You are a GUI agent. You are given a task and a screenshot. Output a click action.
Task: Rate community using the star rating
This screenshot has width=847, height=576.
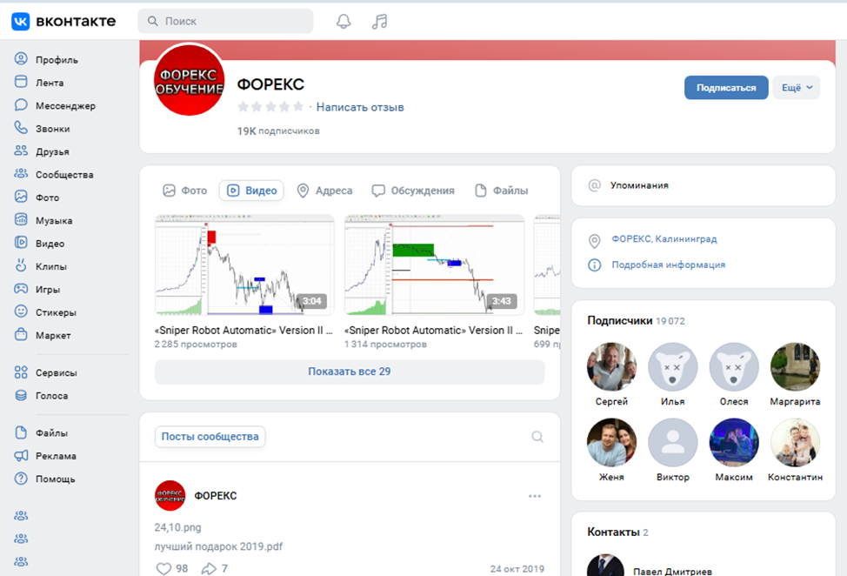coord(270,107)
